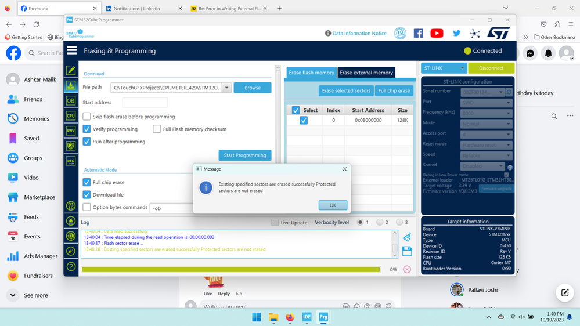
Task: Expand the File path dropdown arrow
Action: click(x=227, y=88)
